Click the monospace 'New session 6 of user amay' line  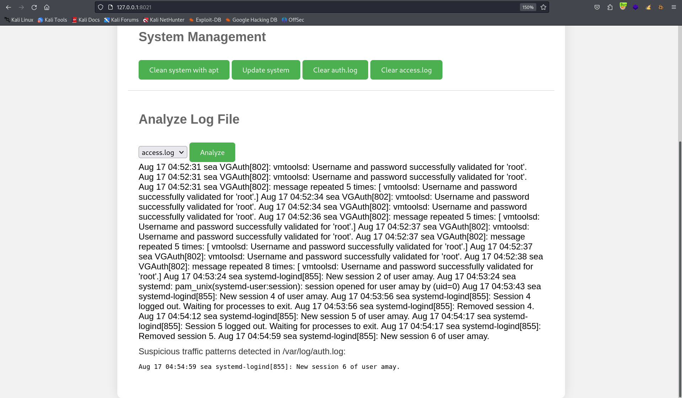pos(269,367)
